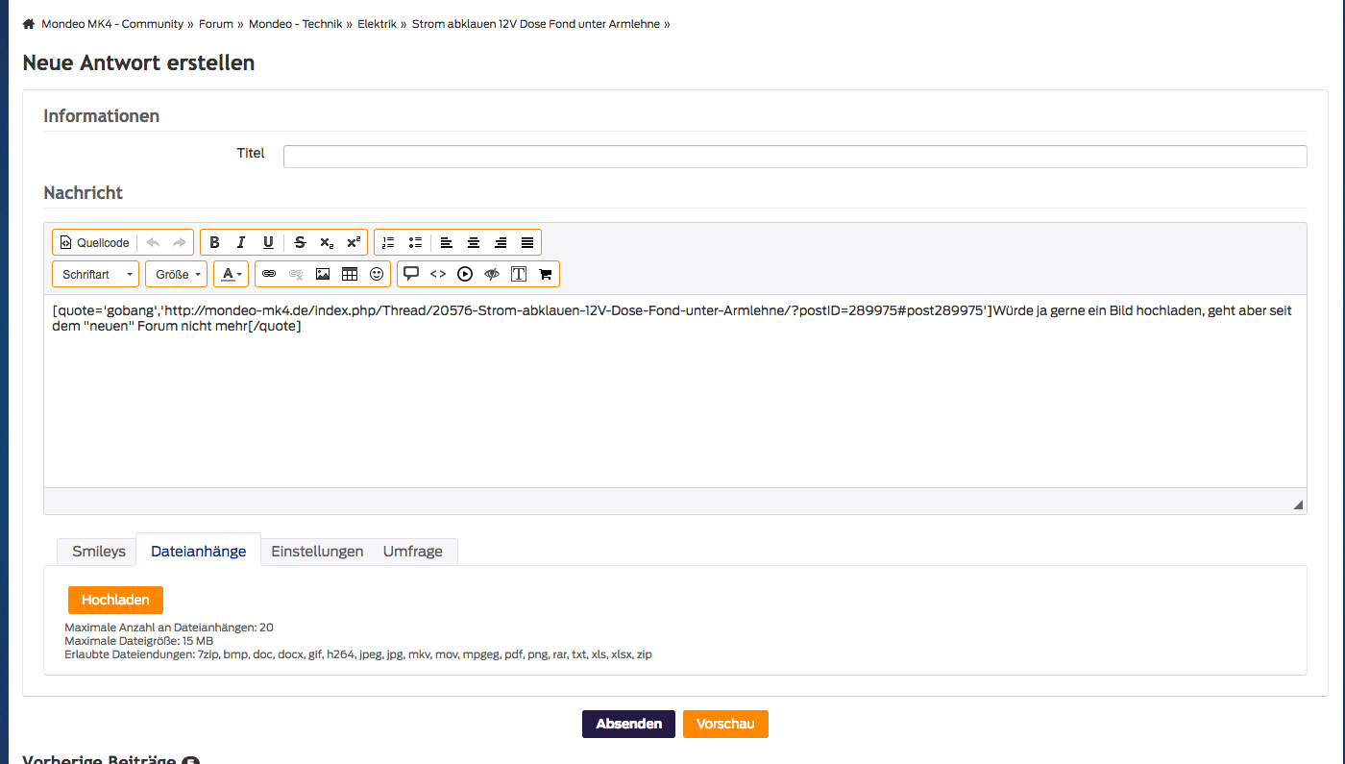
Task: Open the smiley picker in the toolbar
Action: tap(377, 275)
